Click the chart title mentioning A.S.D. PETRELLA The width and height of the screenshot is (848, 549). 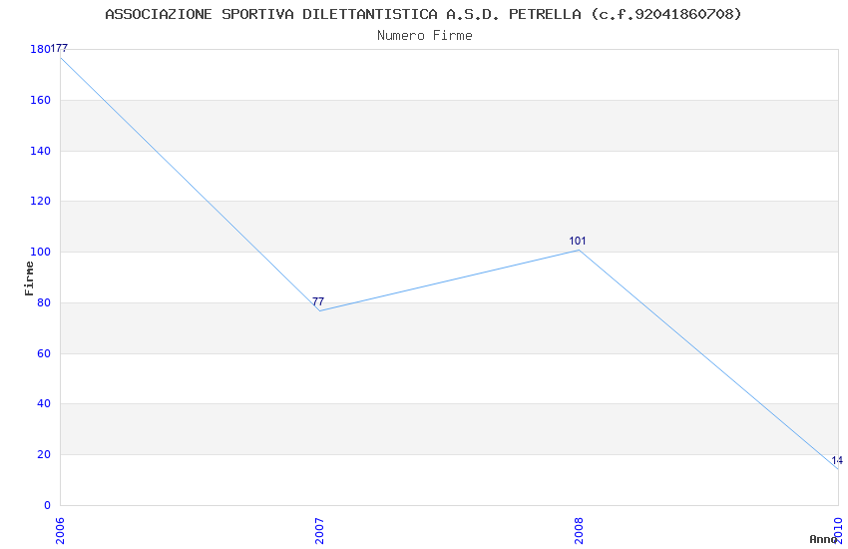click(423, 14)
